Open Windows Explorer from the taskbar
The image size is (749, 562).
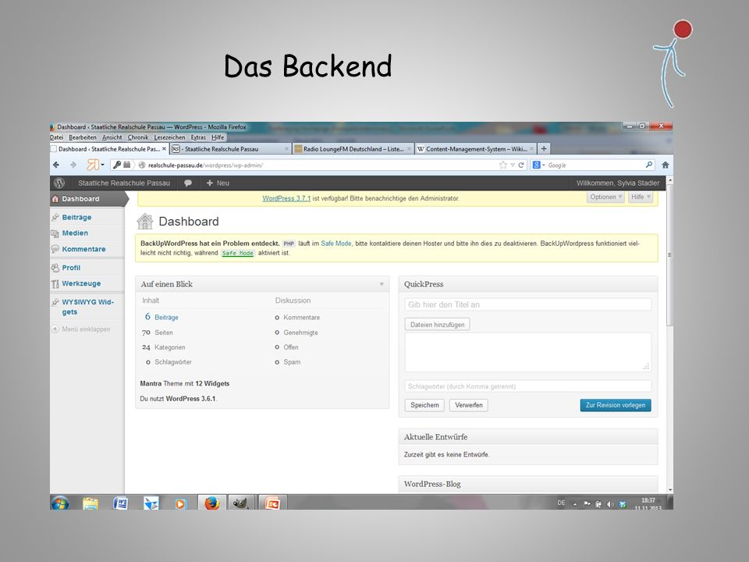91,503
